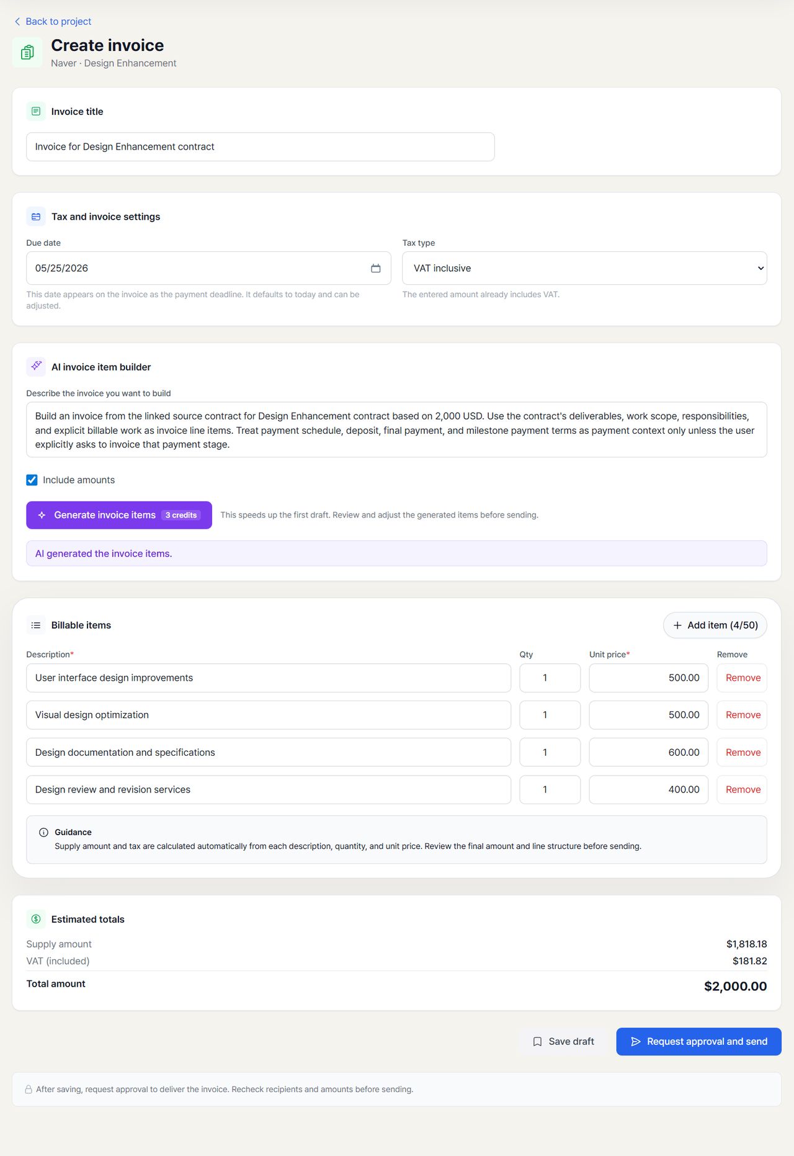Edit the Invoice title text field

(261, 146)
